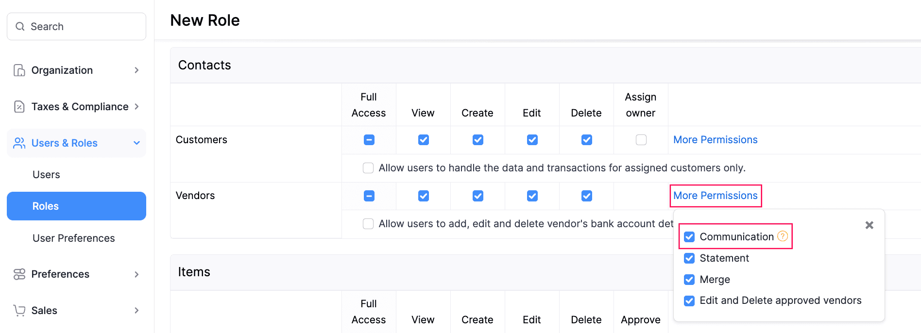The height and width of the screenshot is (333, 921).
Task: Click the search magnifier icon
Action: tap(20, 26)
